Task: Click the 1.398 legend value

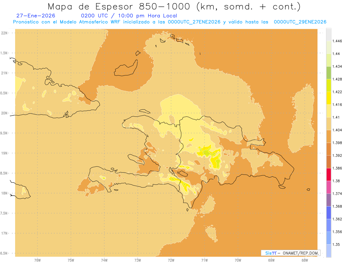Action: click(337, 143)
